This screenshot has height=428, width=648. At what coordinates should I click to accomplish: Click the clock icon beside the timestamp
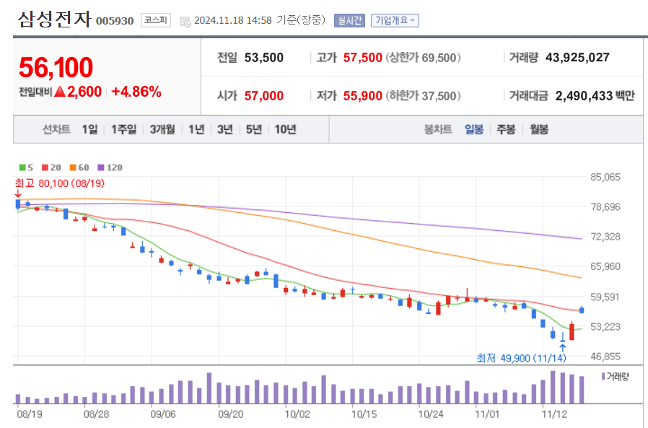point(185,22)
